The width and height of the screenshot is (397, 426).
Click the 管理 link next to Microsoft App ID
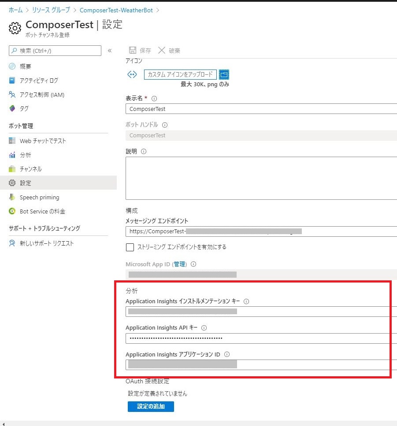[x=179, y=264]
